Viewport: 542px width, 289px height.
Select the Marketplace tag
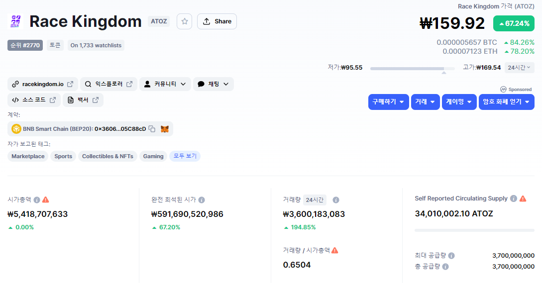[x=28, y=156]
